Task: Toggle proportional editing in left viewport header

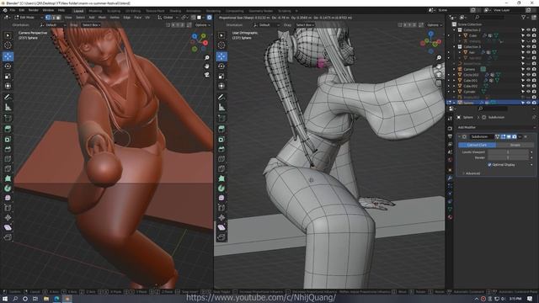Action: 209,17
